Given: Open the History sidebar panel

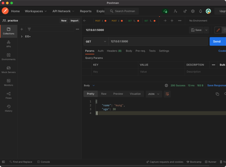Looking at the screenshot, I should pos(8,108).
